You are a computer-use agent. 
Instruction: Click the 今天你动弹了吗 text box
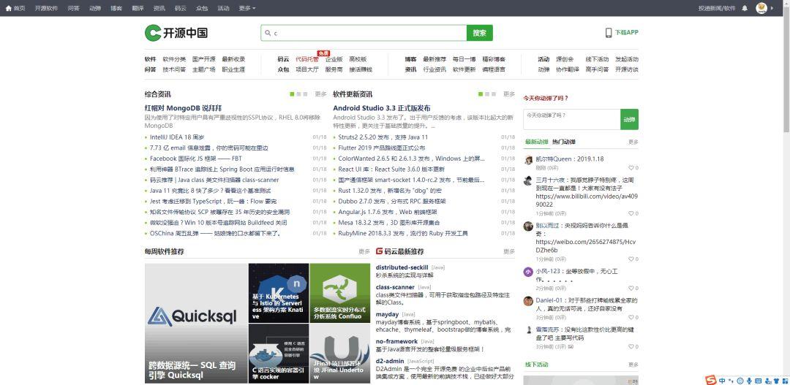pos(571,119)
